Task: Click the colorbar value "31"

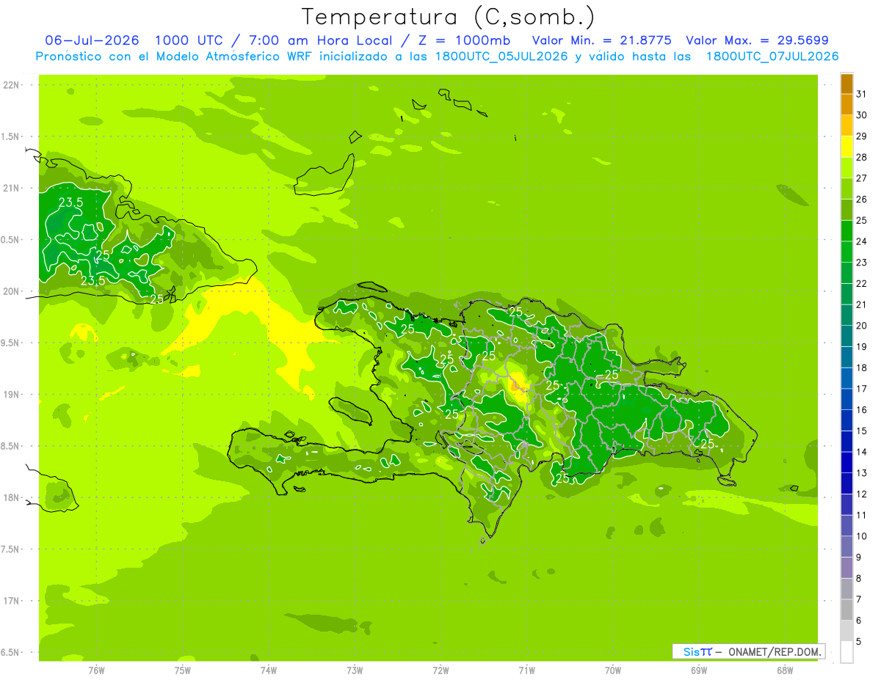Action: [862, 94]
